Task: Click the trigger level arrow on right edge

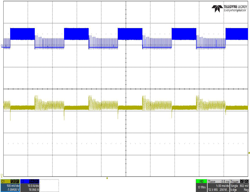Action: [x=249, y=153]
